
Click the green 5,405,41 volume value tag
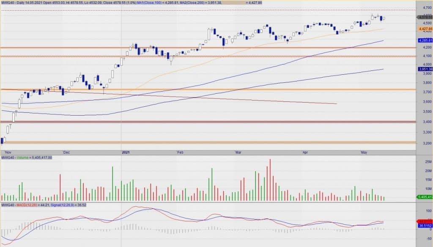tap(425, 197)
